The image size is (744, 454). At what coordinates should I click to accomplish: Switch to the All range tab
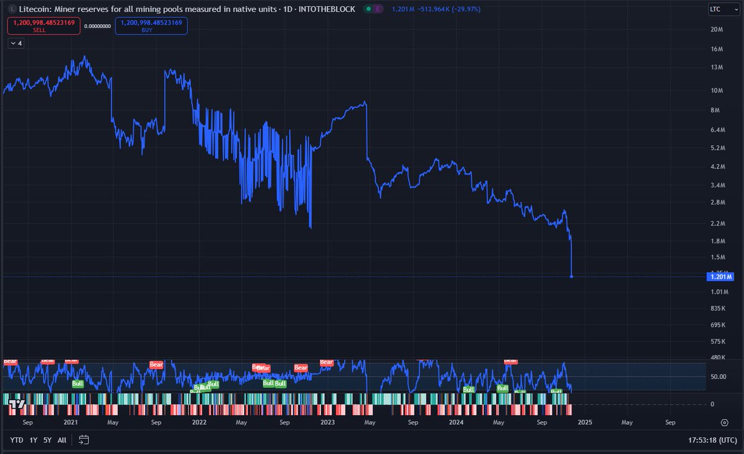point(61,440)
